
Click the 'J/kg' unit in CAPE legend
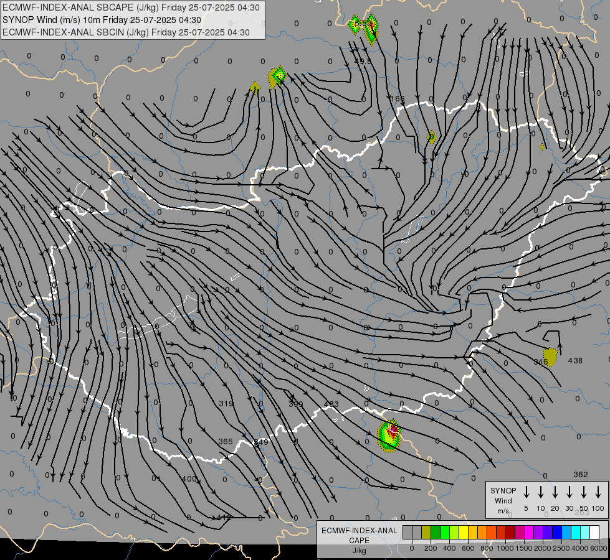click(359, 551)
